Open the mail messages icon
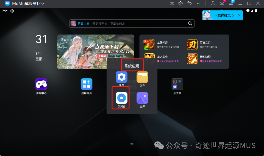The width and height of the screenshot is (264, 156). 222,3
